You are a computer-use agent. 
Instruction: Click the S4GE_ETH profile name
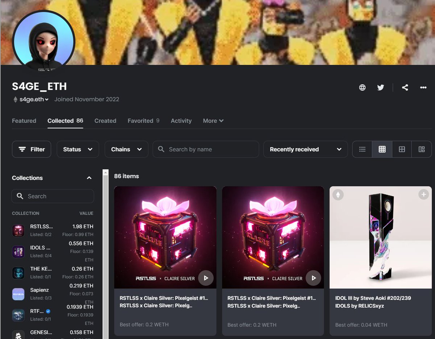pos(39,86)
